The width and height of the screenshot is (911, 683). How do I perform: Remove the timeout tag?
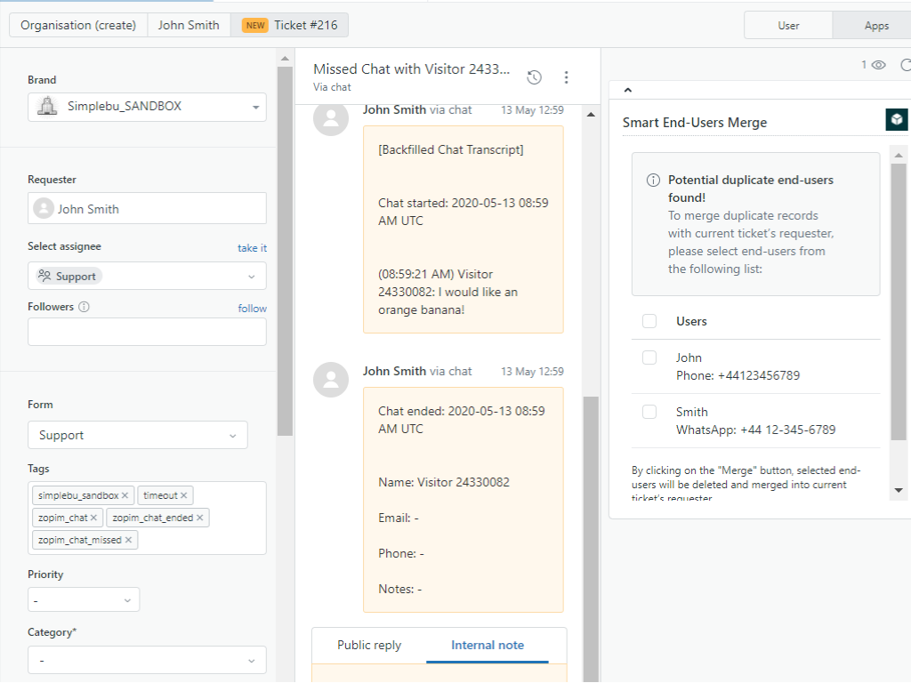tap(184, 495)
